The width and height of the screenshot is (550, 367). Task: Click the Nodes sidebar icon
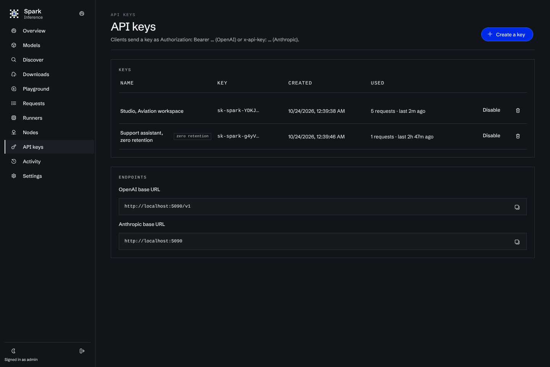14,132
